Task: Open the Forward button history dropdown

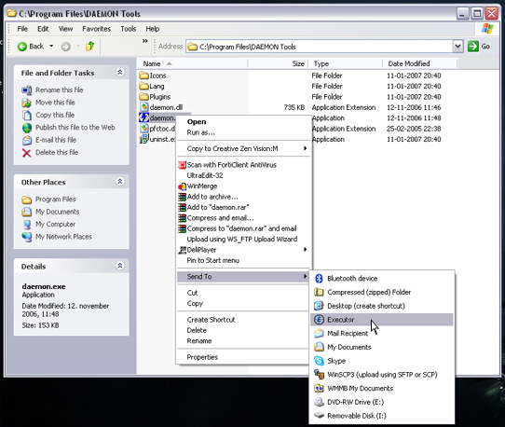Action: (x=78, y=47)
